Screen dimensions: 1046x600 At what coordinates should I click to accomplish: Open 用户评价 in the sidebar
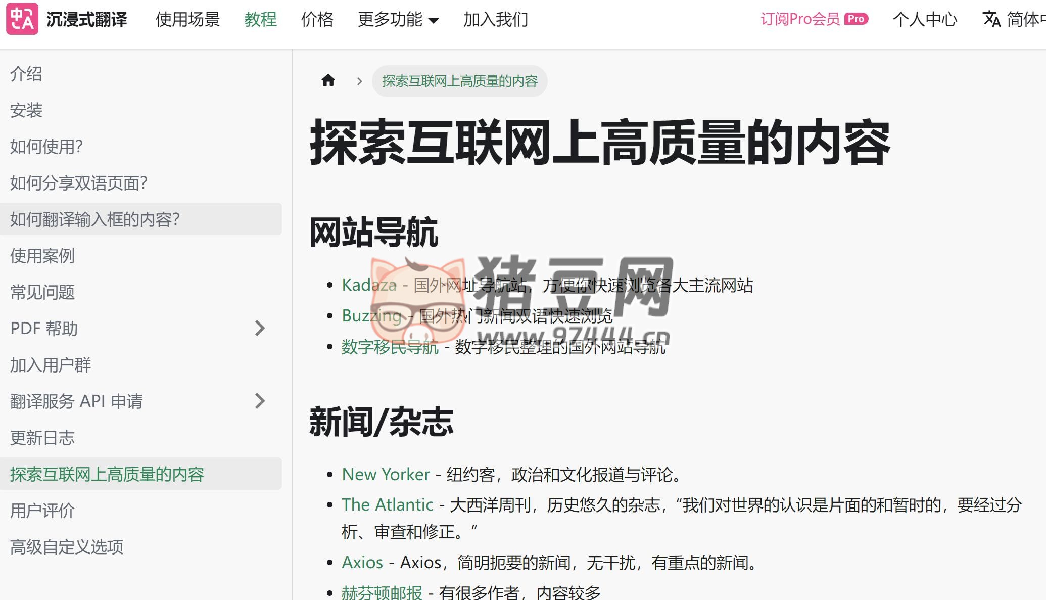click(42, 511)
